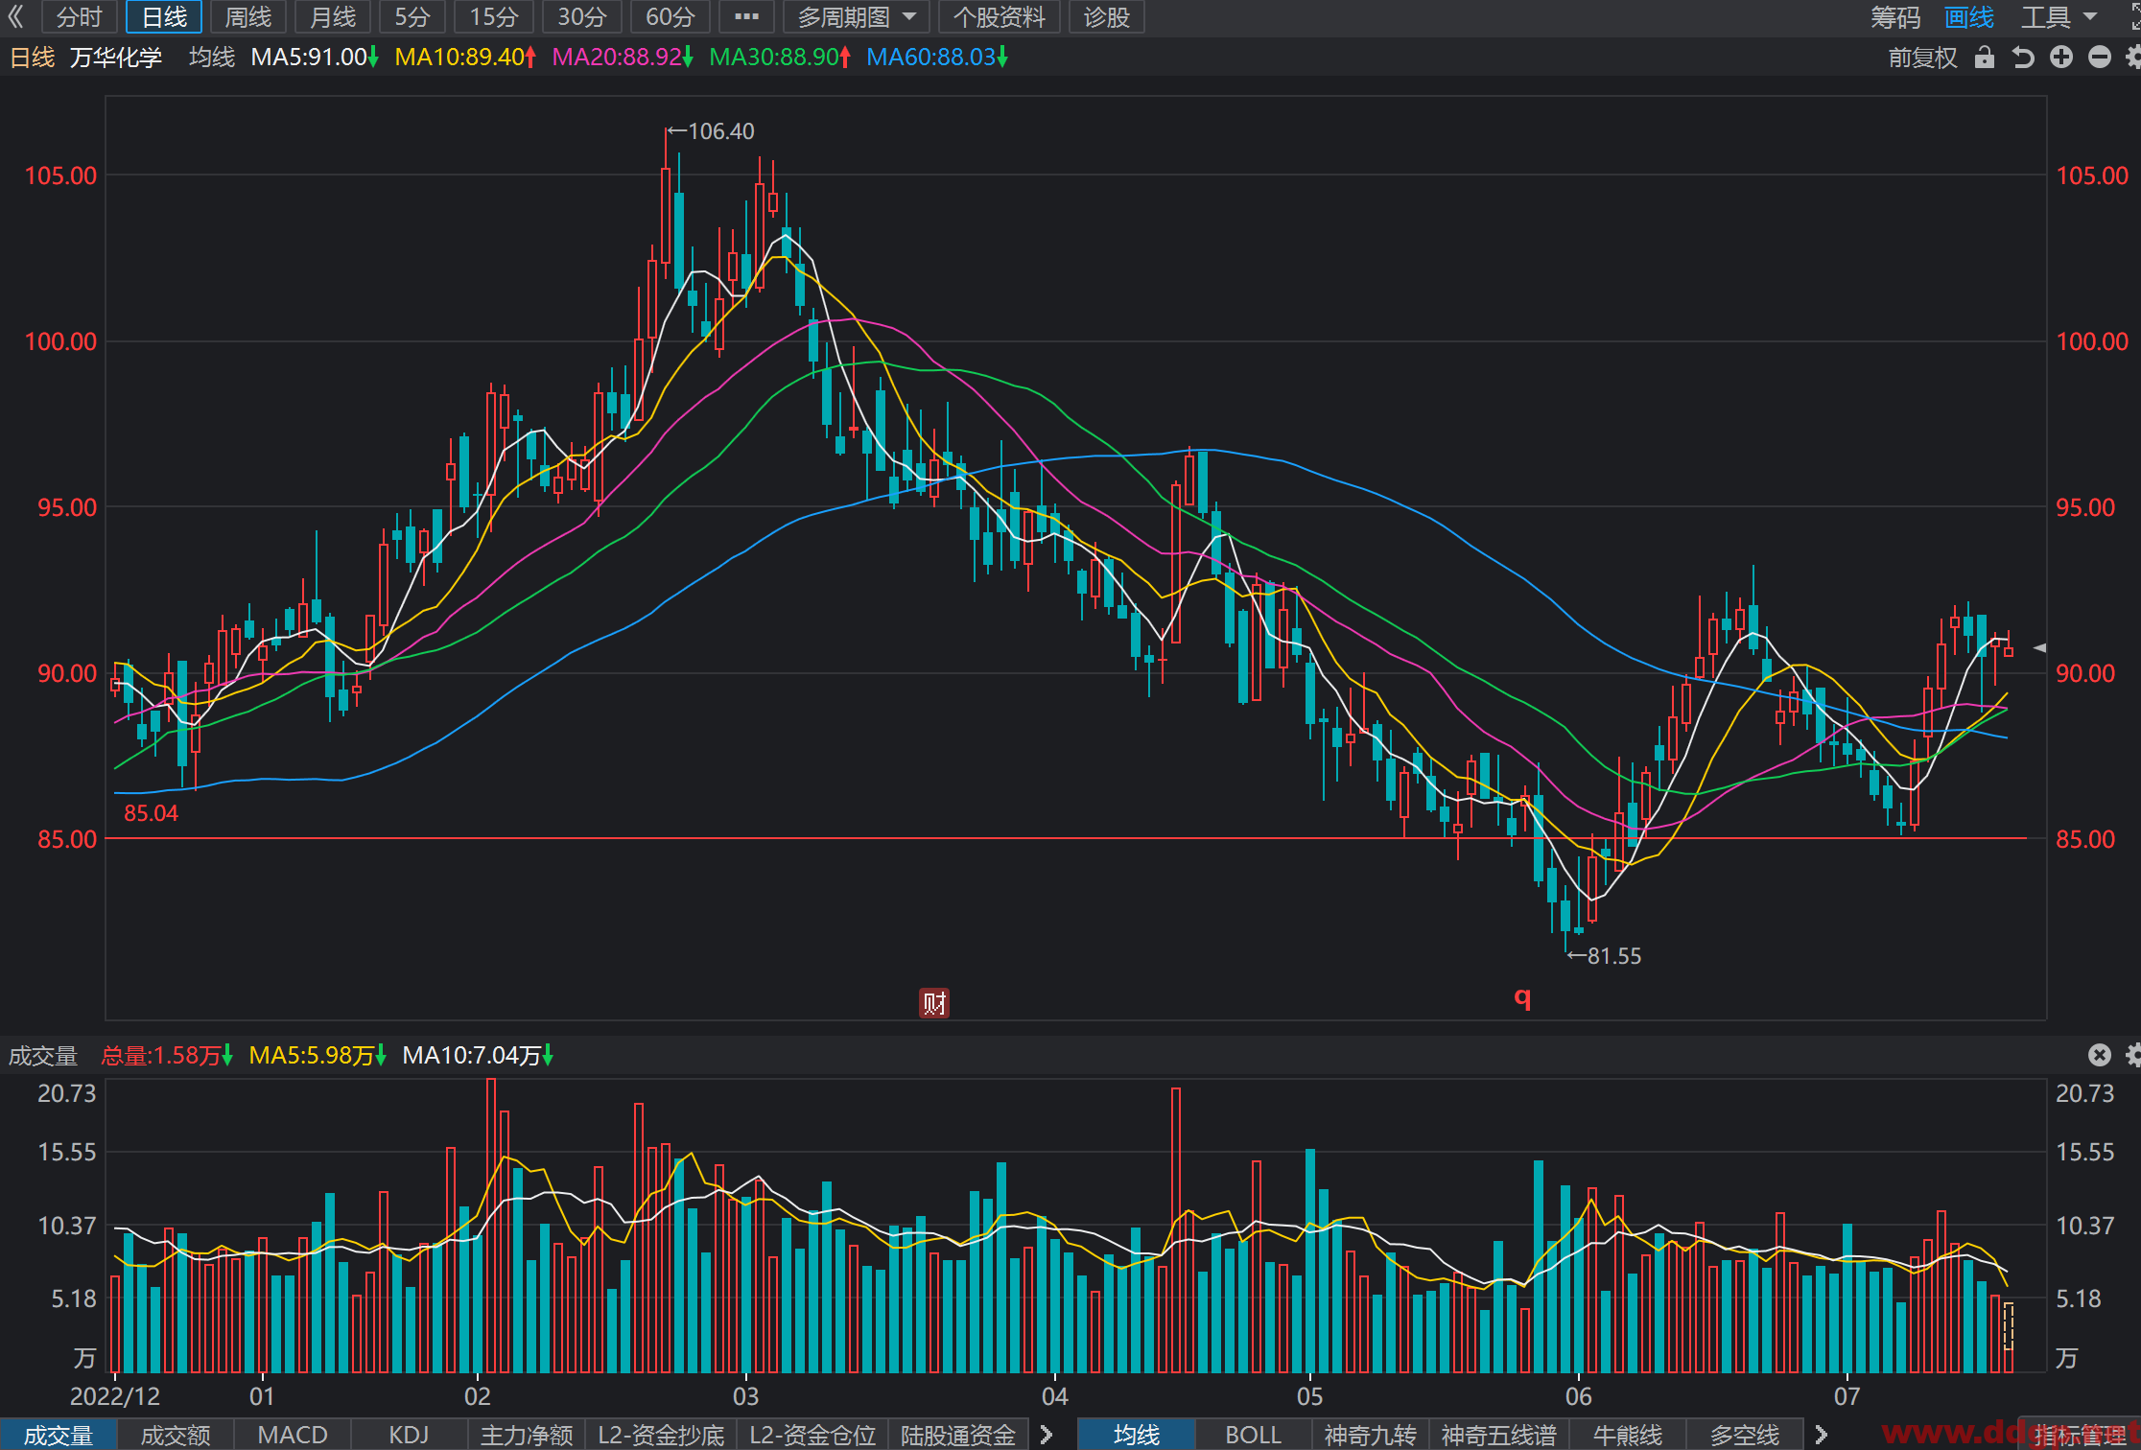Select 均线 main indicator tab
The image size is (2141, 1450).
1137,1435
